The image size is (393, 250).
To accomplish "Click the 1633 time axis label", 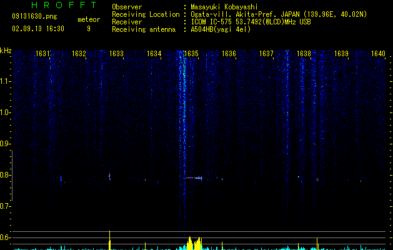I will [x=117, y=54].
